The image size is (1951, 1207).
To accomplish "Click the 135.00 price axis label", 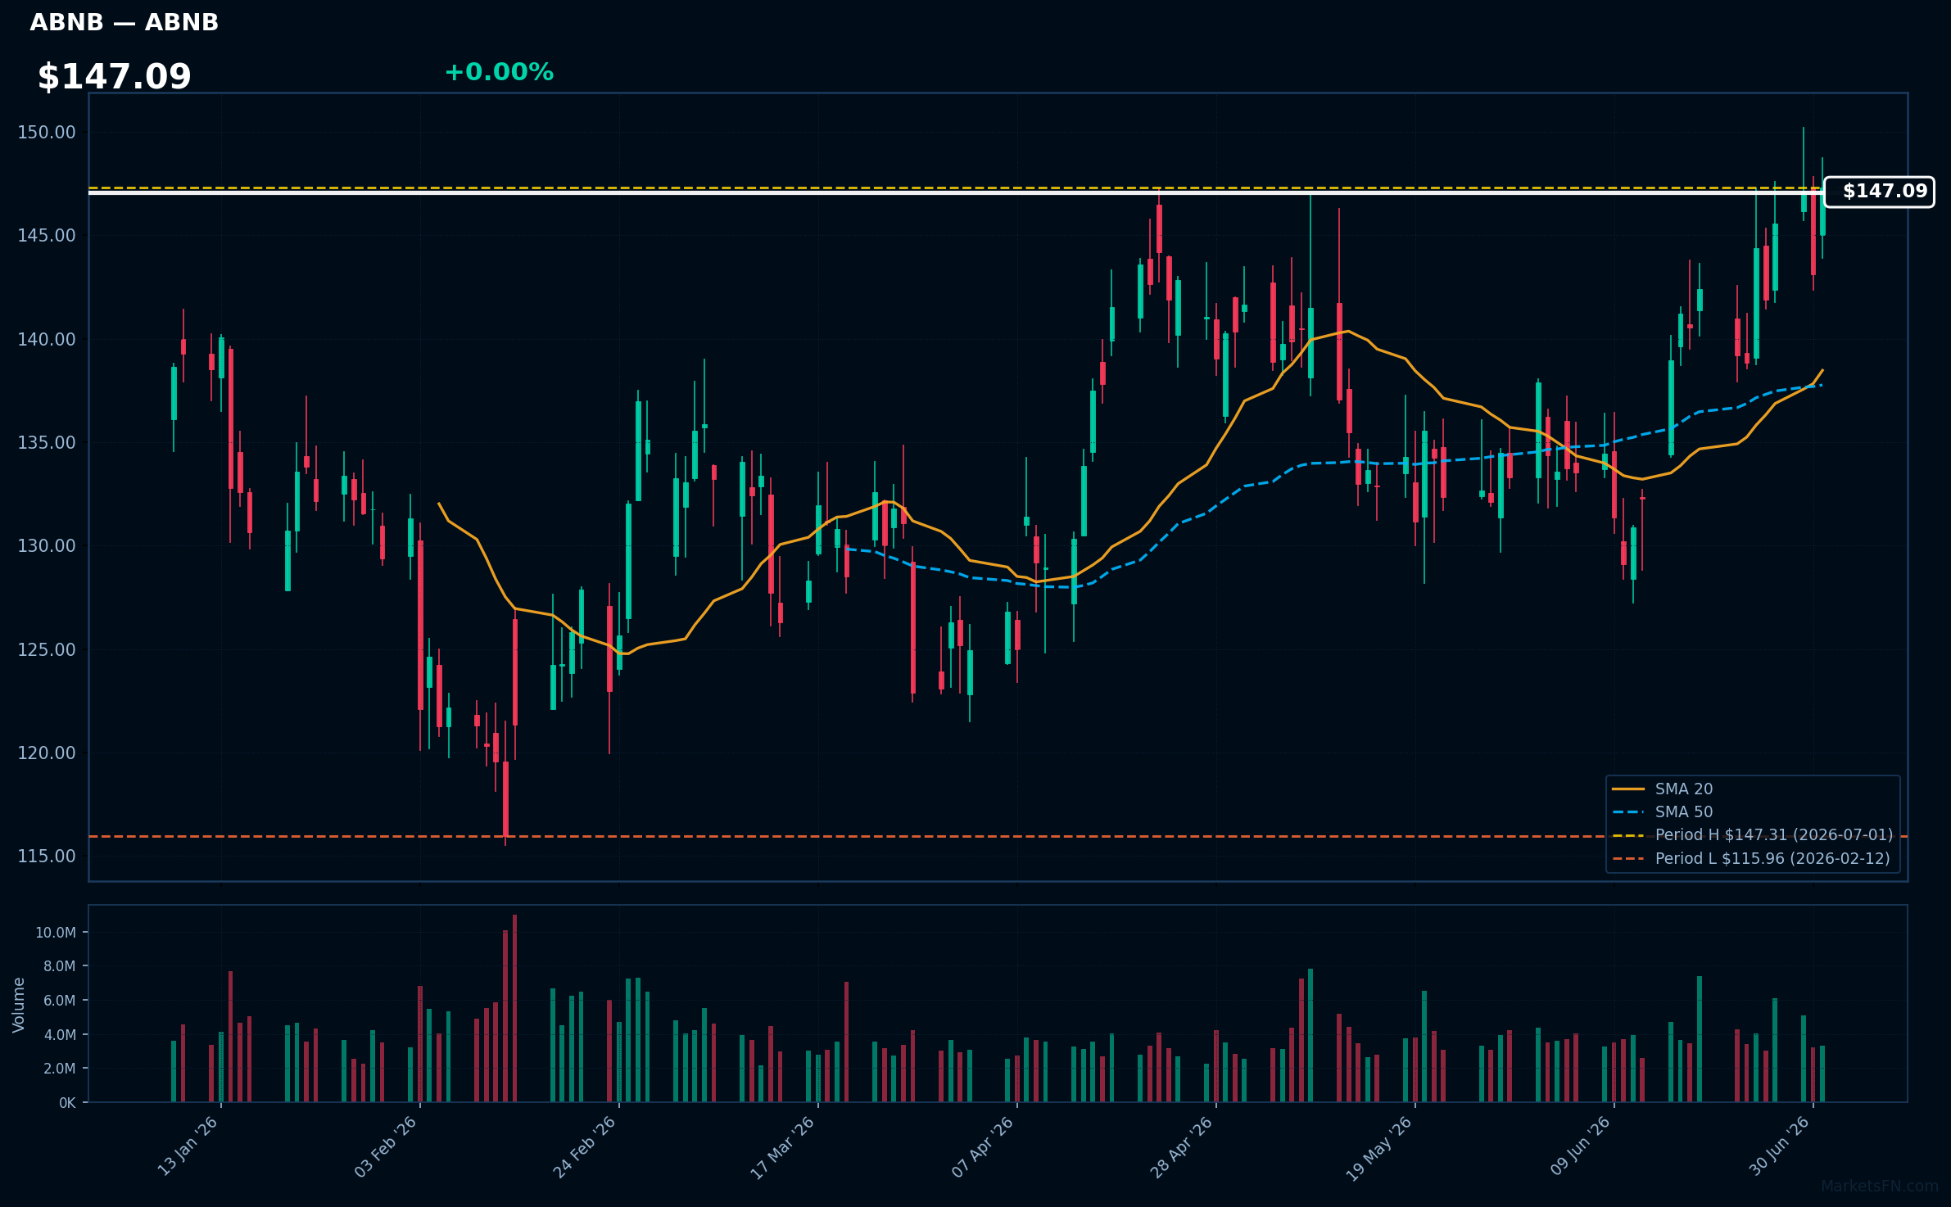I will click(47, 443).
